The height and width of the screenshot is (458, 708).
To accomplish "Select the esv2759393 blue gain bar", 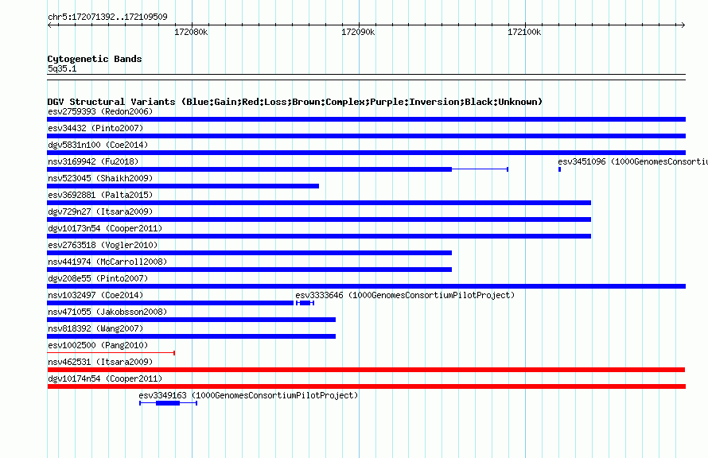I will [366, 119].
